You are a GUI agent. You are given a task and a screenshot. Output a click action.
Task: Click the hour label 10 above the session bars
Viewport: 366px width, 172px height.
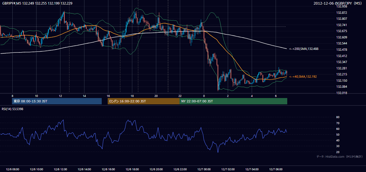click(36, 96)
